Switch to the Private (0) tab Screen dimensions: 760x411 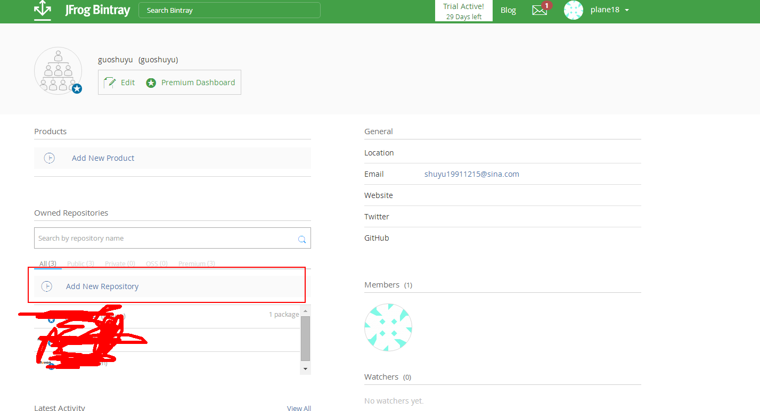pos(120,264)
